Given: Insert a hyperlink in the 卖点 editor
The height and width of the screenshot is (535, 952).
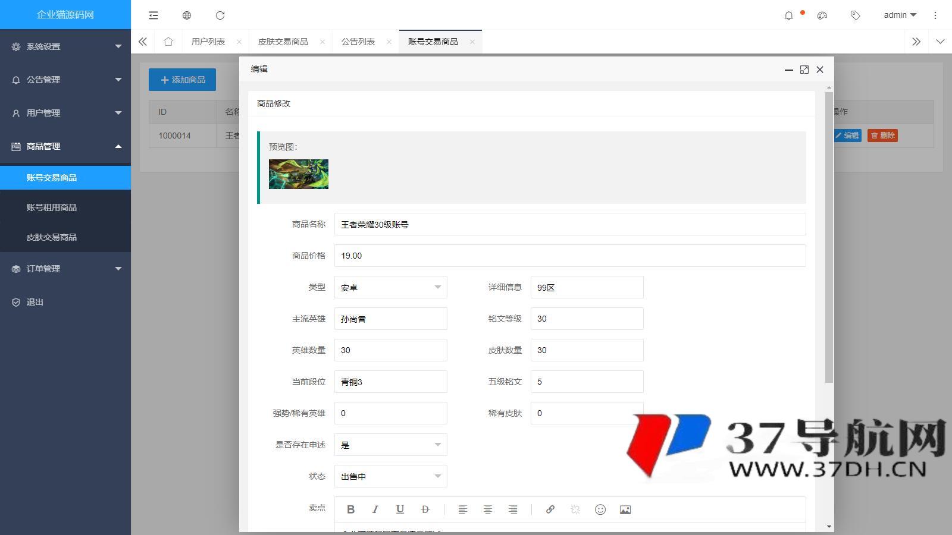Looking at the screenshot, I should [x=550, y=509].
